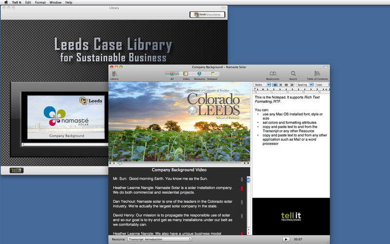This screenshot has height=244, width=390.
Task: Toggle bookmark on Mr. Sun transcript line
Action: (x=242, y=180)
